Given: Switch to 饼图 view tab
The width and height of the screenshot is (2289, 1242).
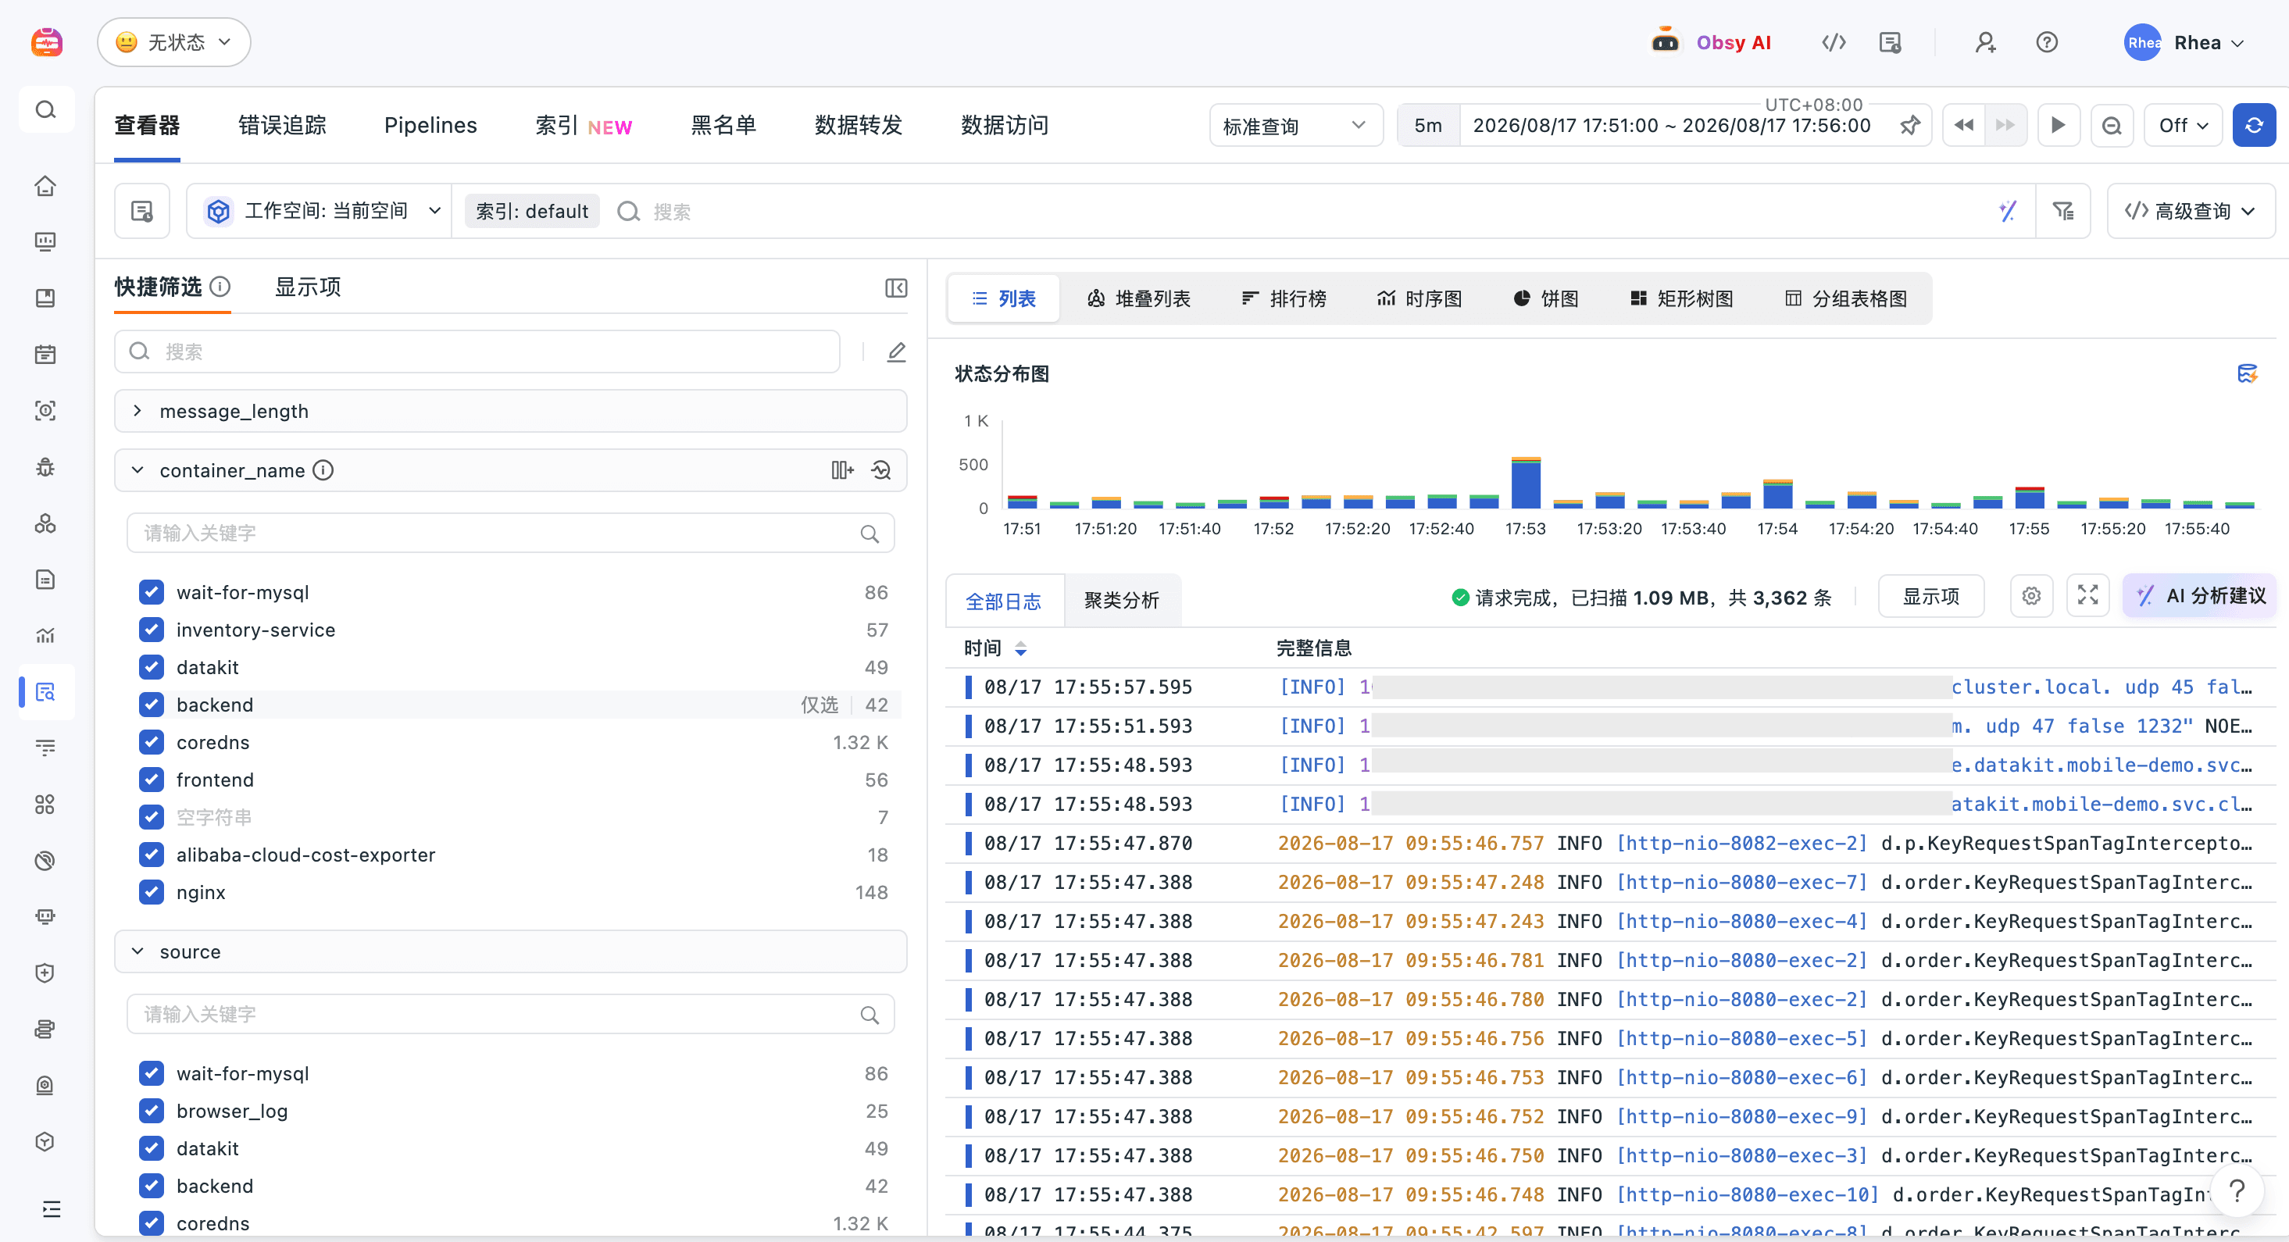Looking at the screenshot, I should [x=1545, y=298].
